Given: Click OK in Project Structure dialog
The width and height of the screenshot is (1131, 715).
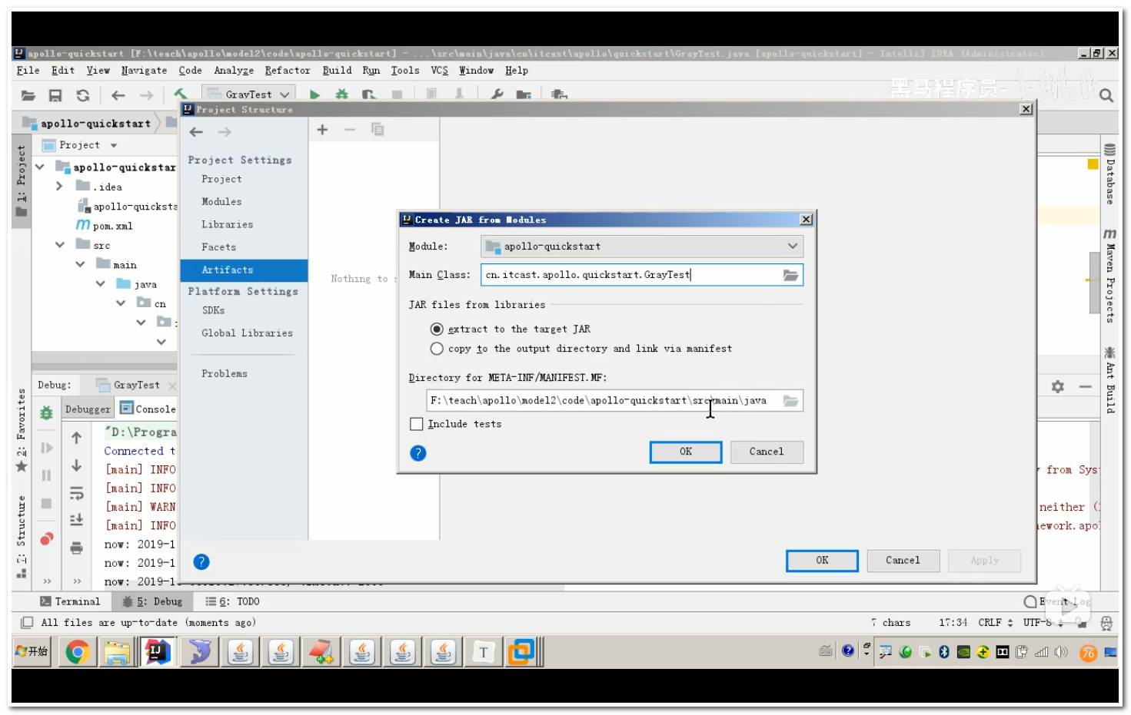Looking at the screenshot, I should click(x=822, y=561).
